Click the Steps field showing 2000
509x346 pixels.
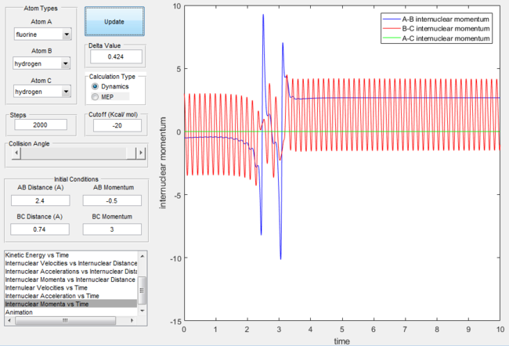pos(41,125)
